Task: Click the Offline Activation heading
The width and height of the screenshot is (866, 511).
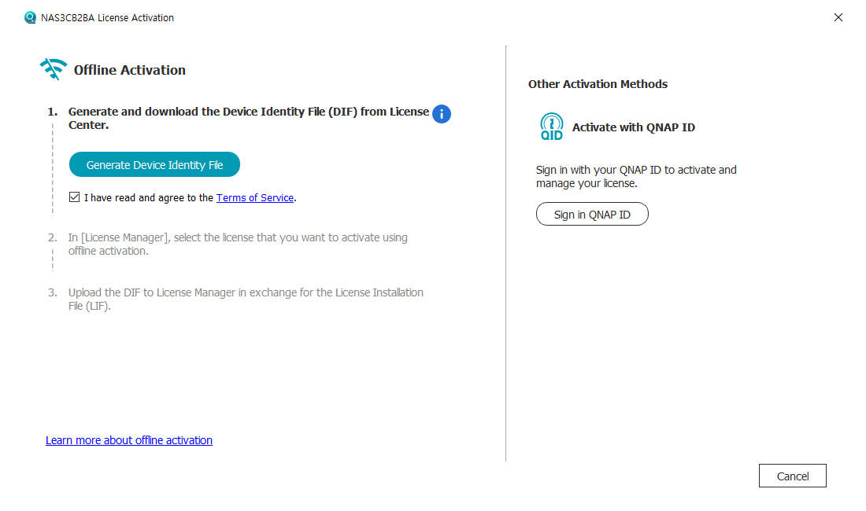Action: point(130,70)
